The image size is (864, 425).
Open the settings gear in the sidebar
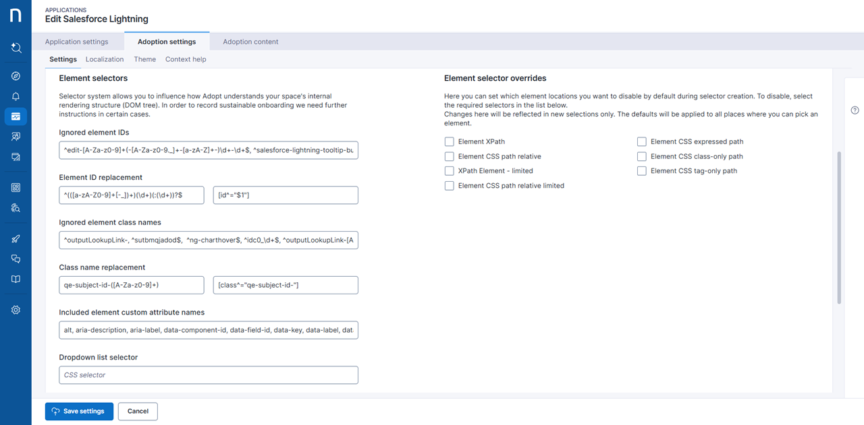click(x=16, y=310)
